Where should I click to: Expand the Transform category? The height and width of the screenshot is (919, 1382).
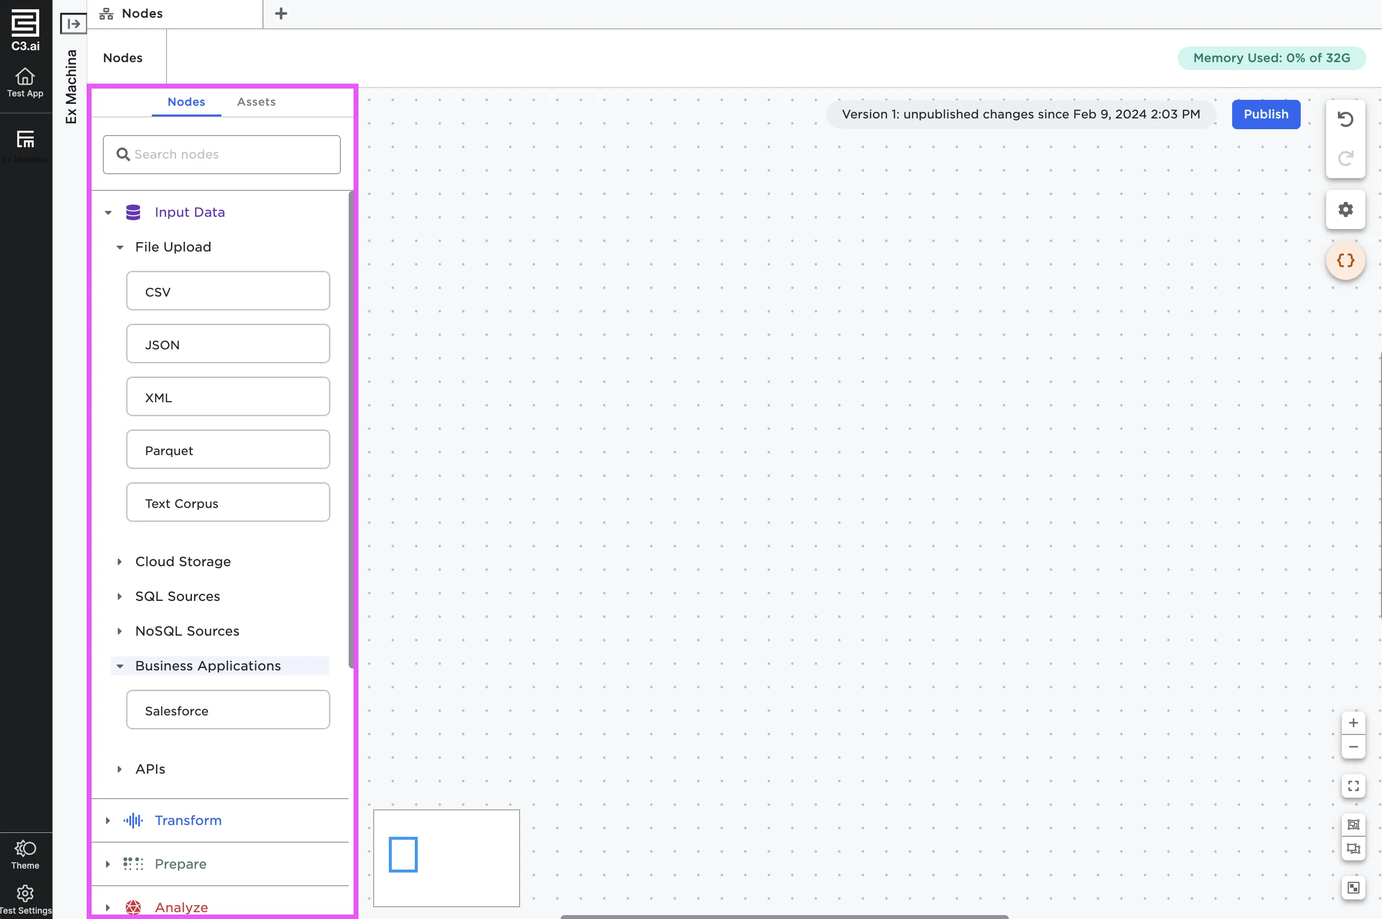[108, 821]
